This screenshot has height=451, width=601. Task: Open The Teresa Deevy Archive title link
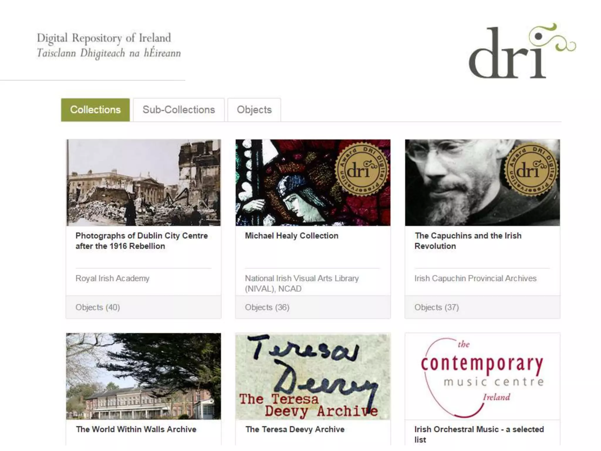click(295, 430)
